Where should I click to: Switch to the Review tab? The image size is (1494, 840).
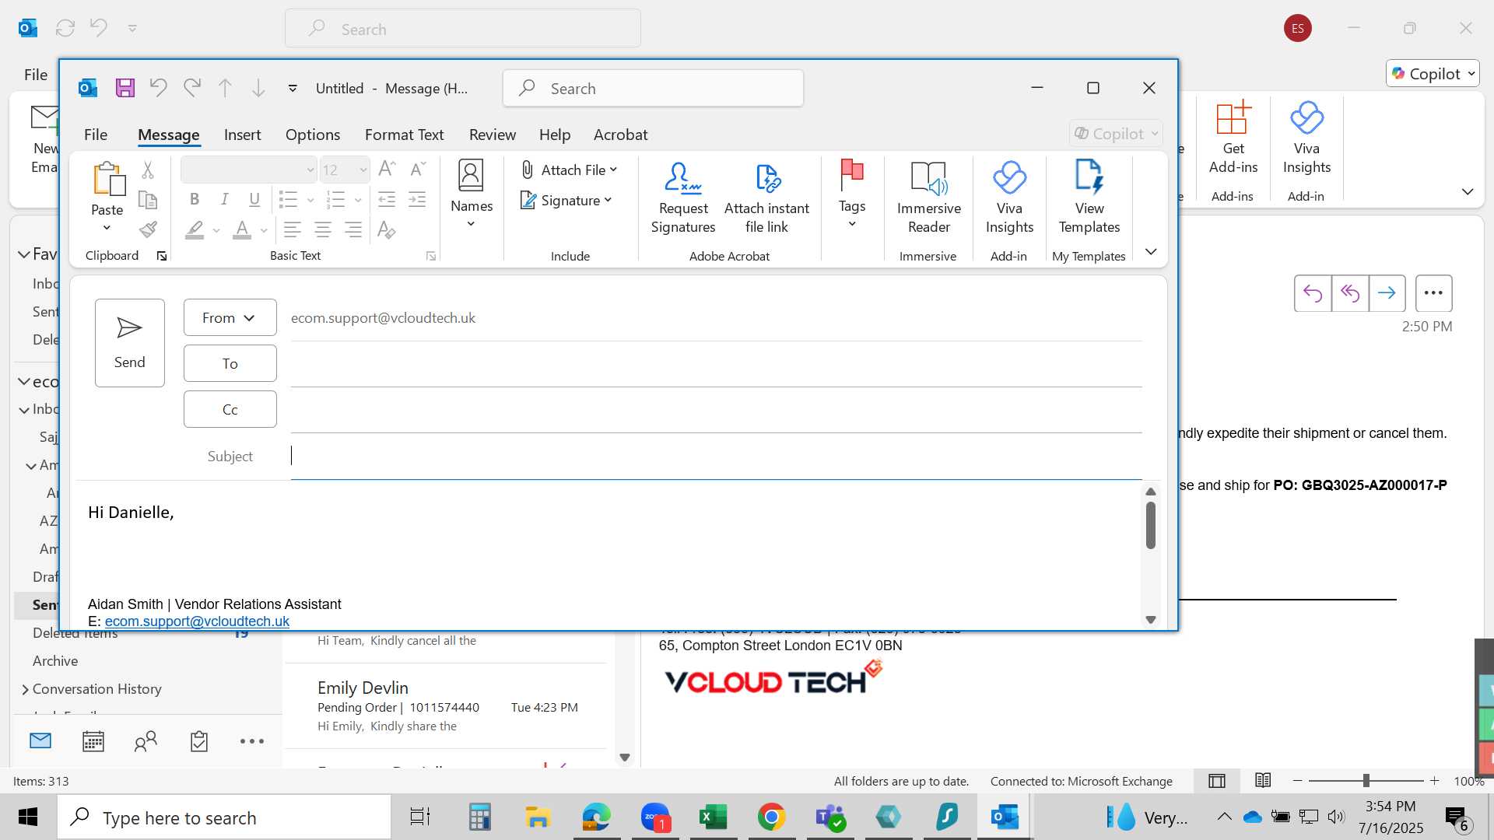pos(493,135)
